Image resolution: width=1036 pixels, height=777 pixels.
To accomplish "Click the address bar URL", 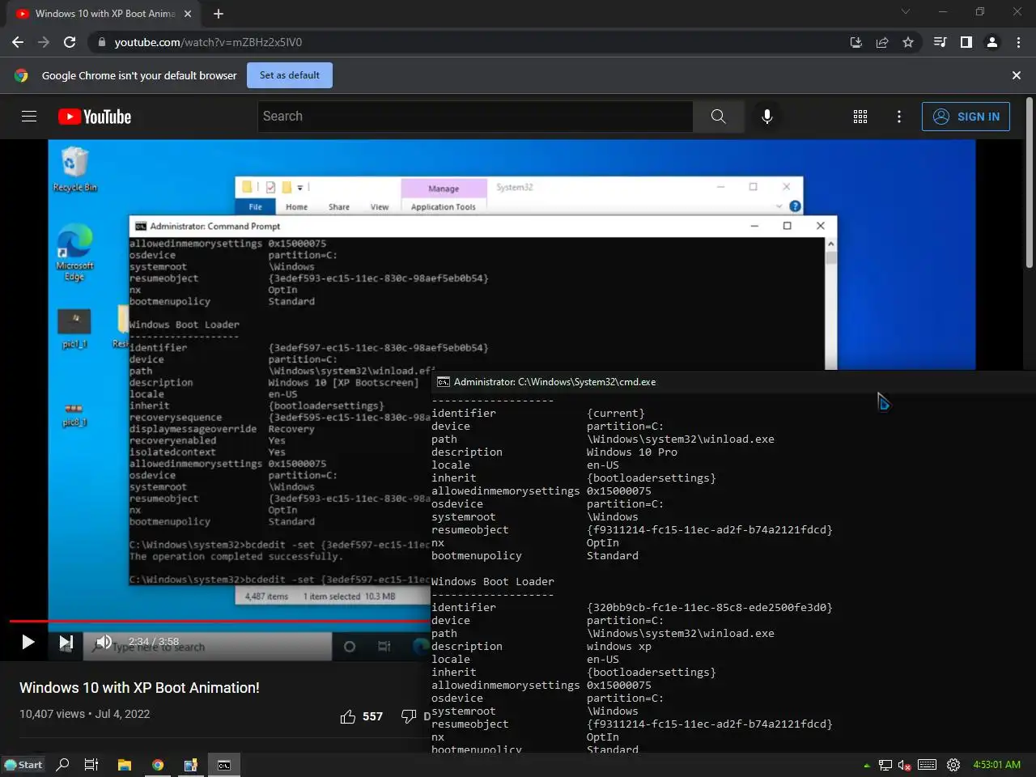I will pyautogui.click(x=208, y=42).
